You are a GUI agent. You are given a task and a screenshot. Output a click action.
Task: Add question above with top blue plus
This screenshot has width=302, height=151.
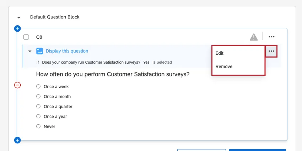pyautogui.click(x=17, y=28)
